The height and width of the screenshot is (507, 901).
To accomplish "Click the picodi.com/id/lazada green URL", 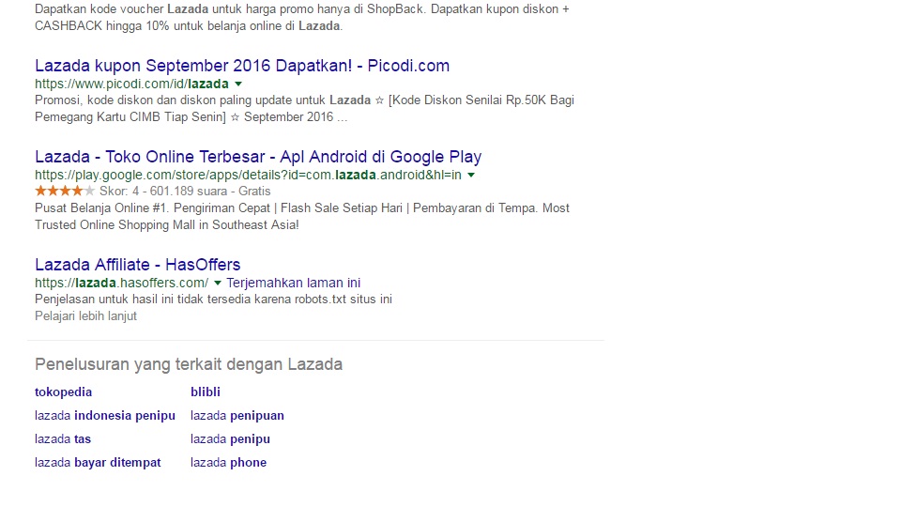I will (x=131, y=84).
